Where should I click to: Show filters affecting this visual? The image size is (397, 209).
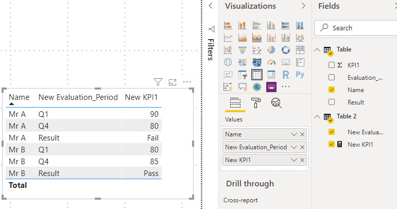point(158,82)
